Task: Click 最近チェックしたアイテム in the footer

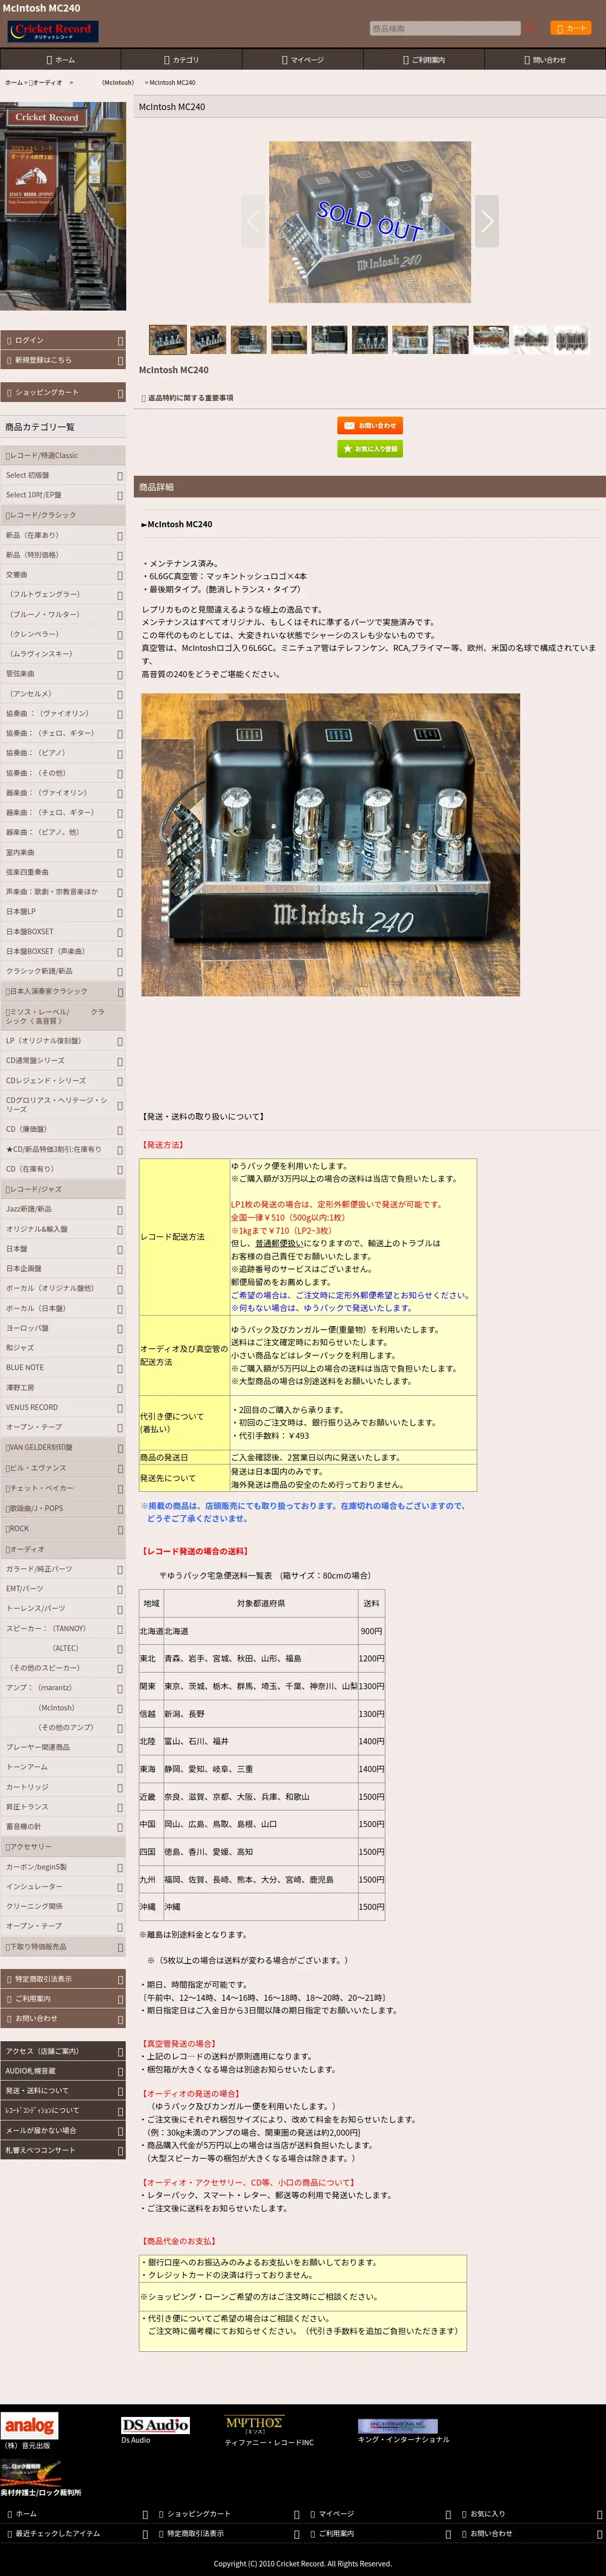Action: point(75,2533)
